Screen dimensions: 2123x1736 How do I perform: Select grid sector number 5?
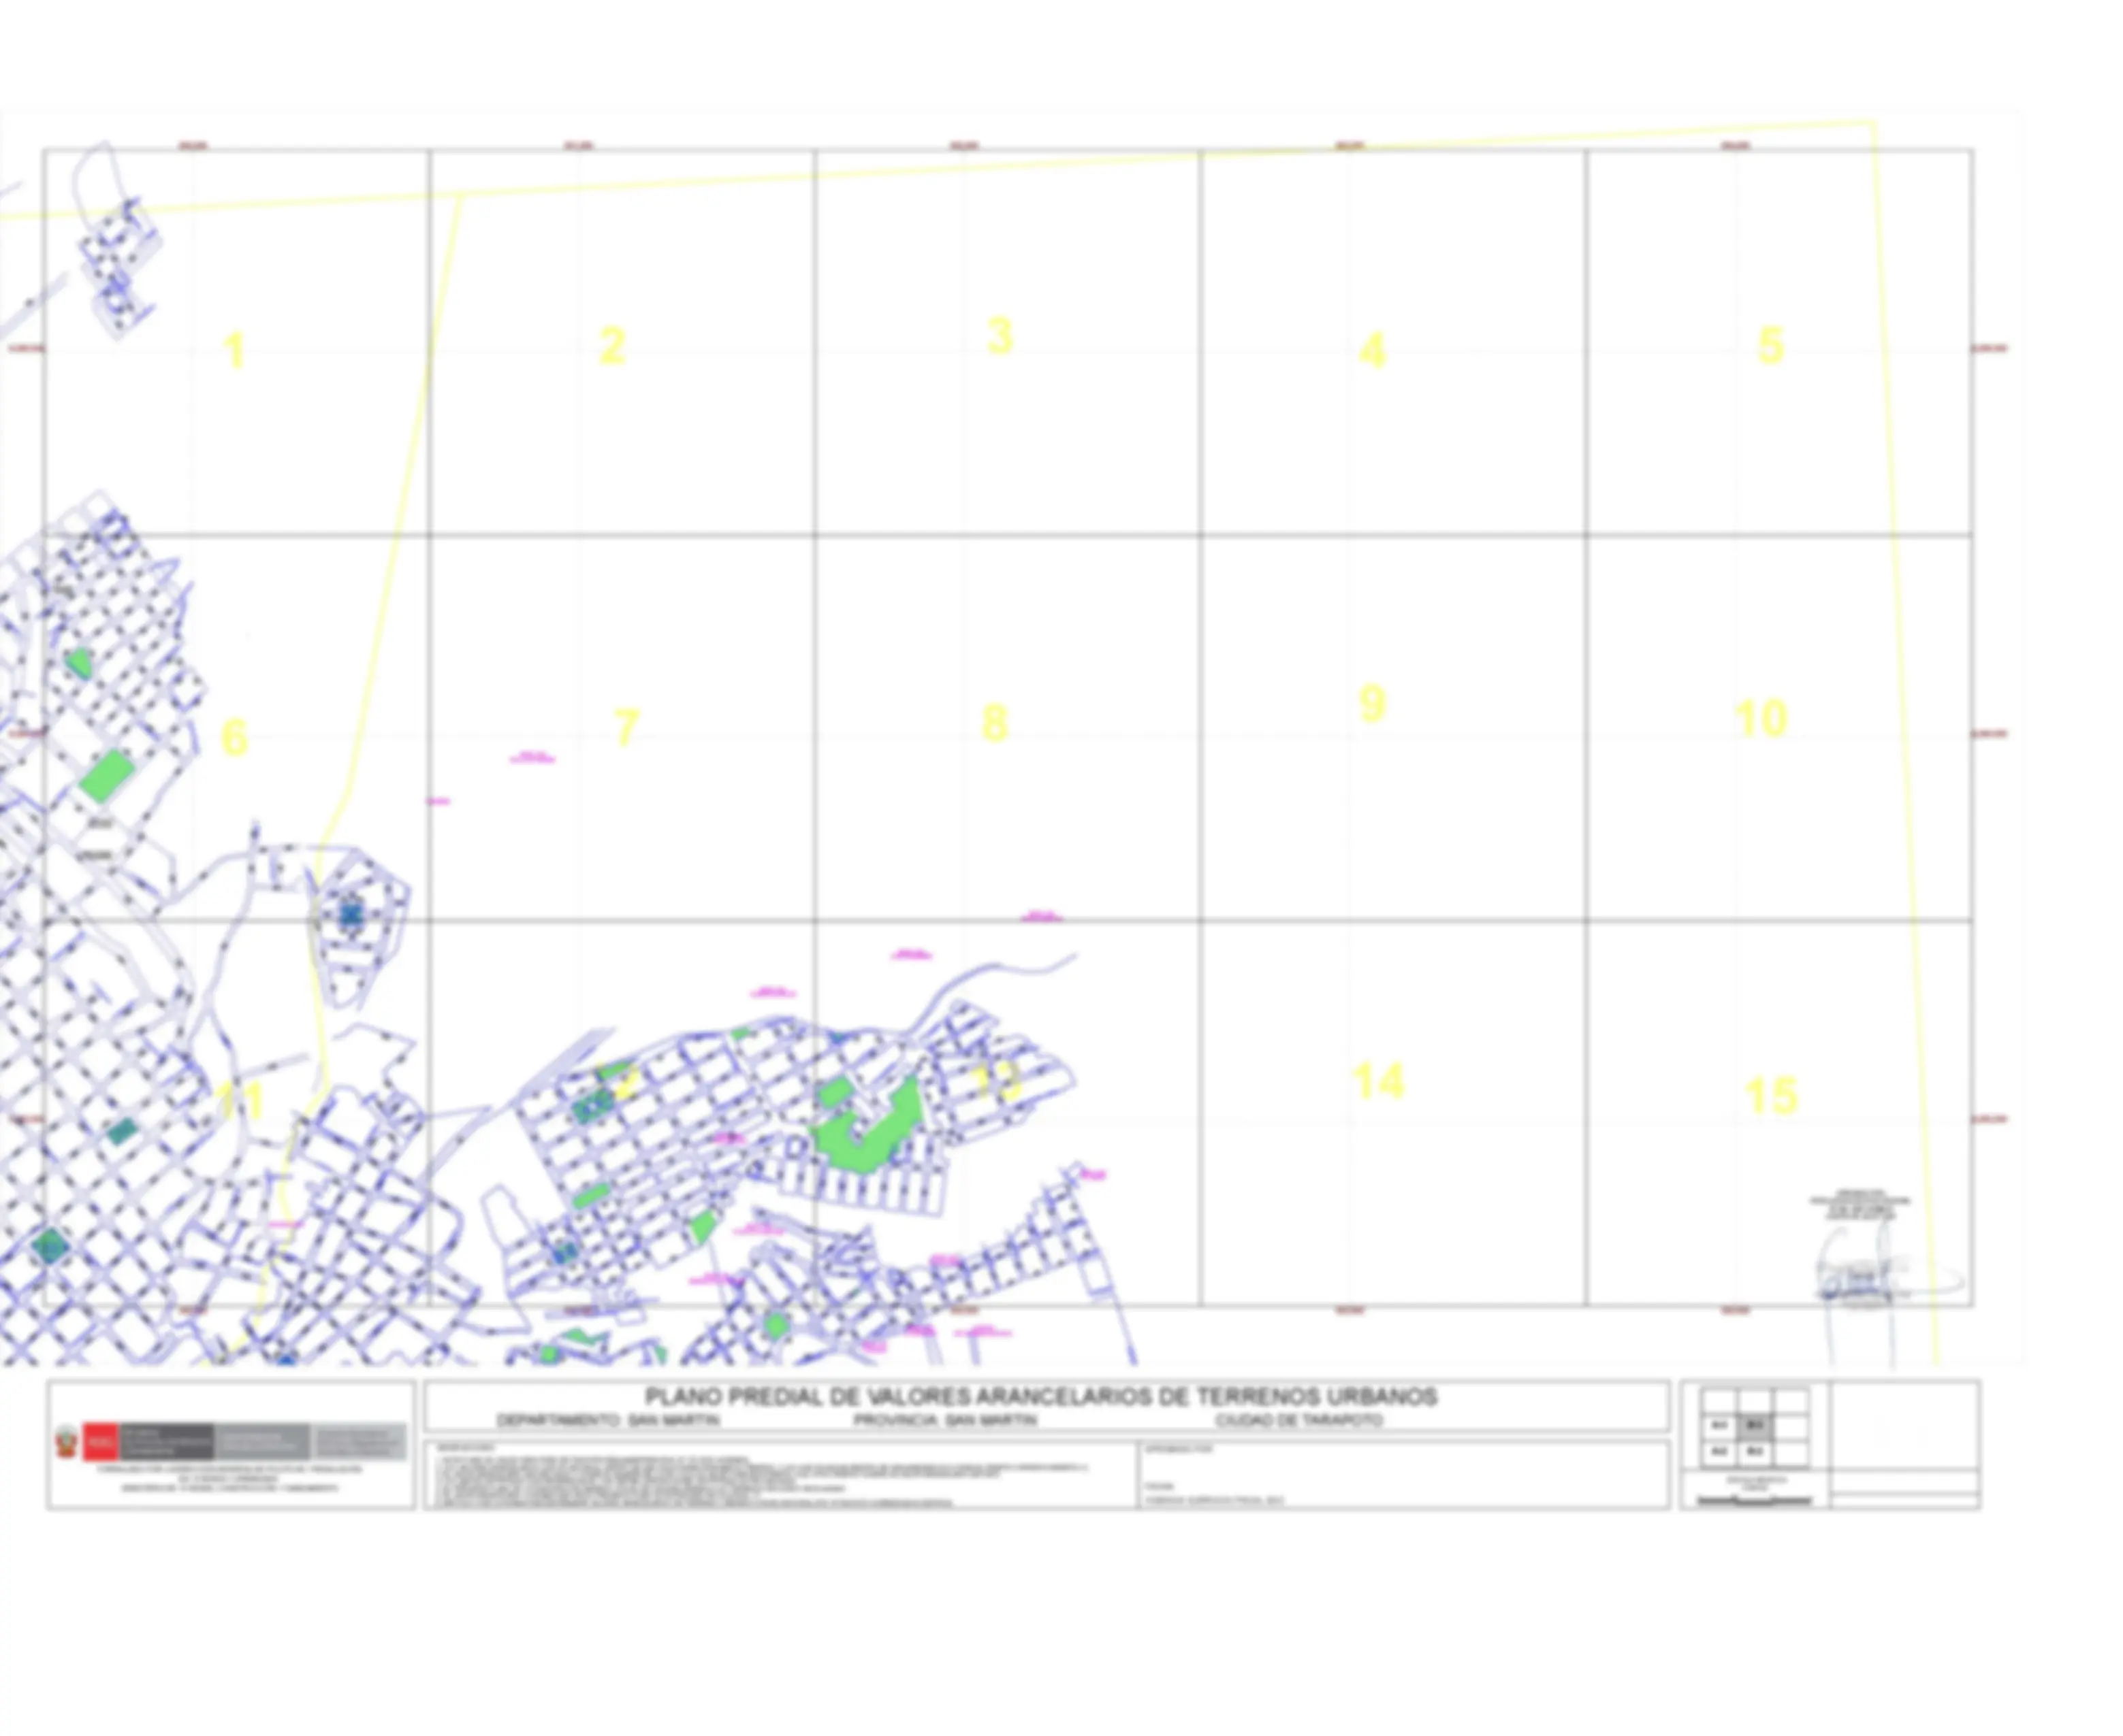[x=1770, y=346]
